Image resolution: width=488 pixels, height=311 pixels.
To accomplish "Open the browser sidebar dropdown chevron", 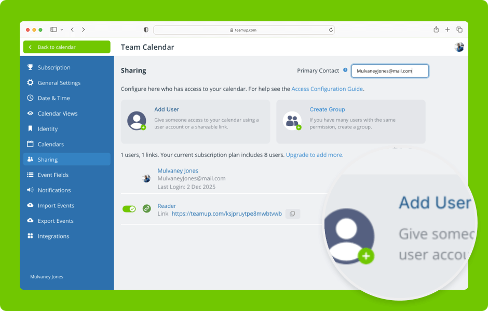I will (61, 30).
